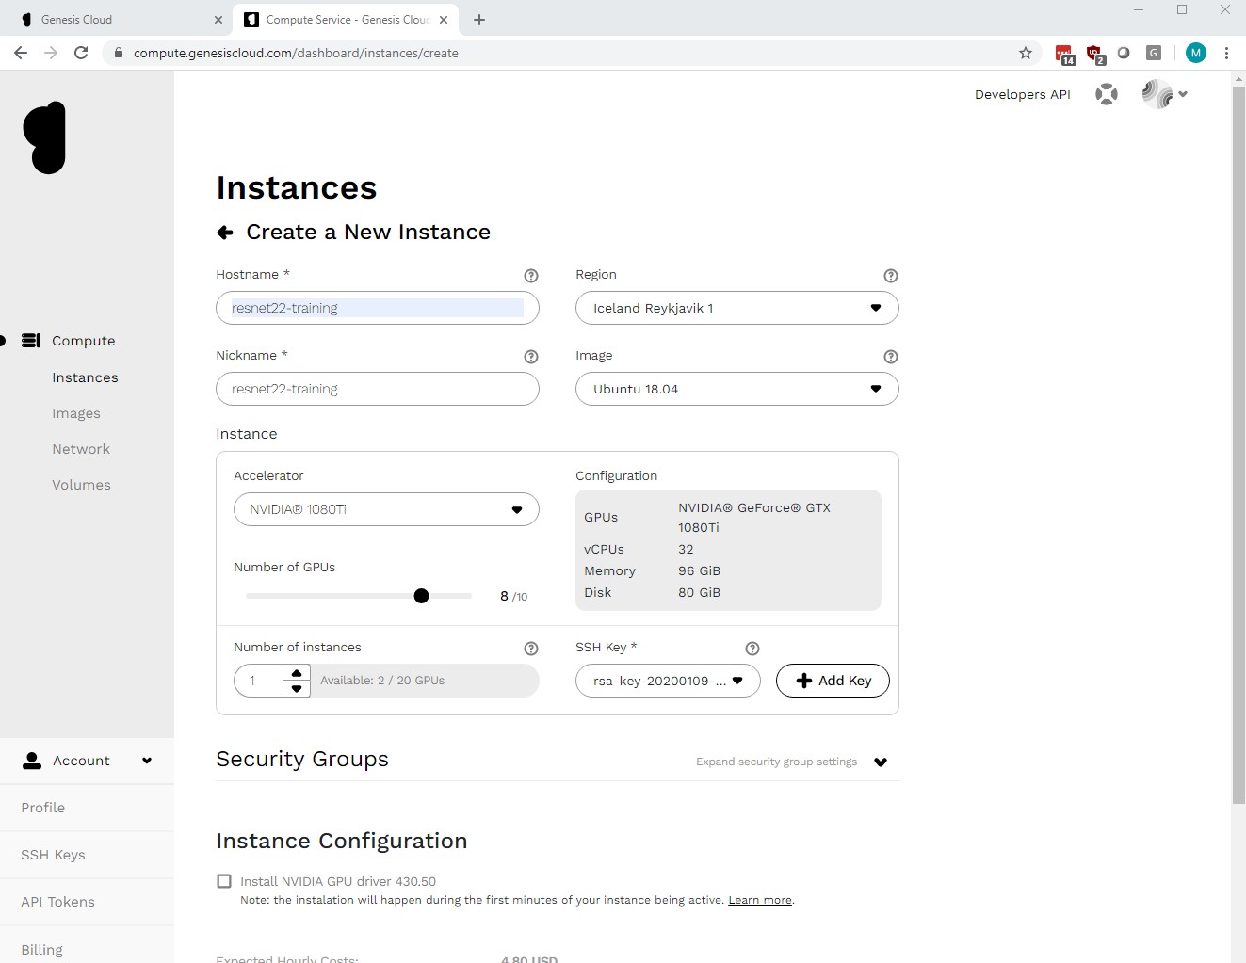Viewport: 1246px width, 963px height.
Task: Bookmark this page with the star icon
Action: (1026, 53)
